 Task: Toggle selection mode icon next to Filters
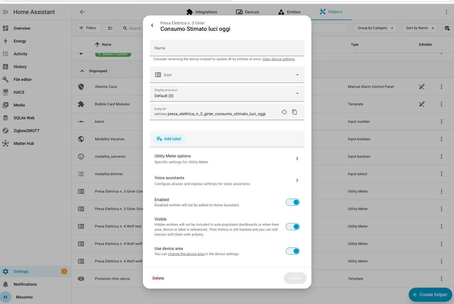[x=110, y=28]
